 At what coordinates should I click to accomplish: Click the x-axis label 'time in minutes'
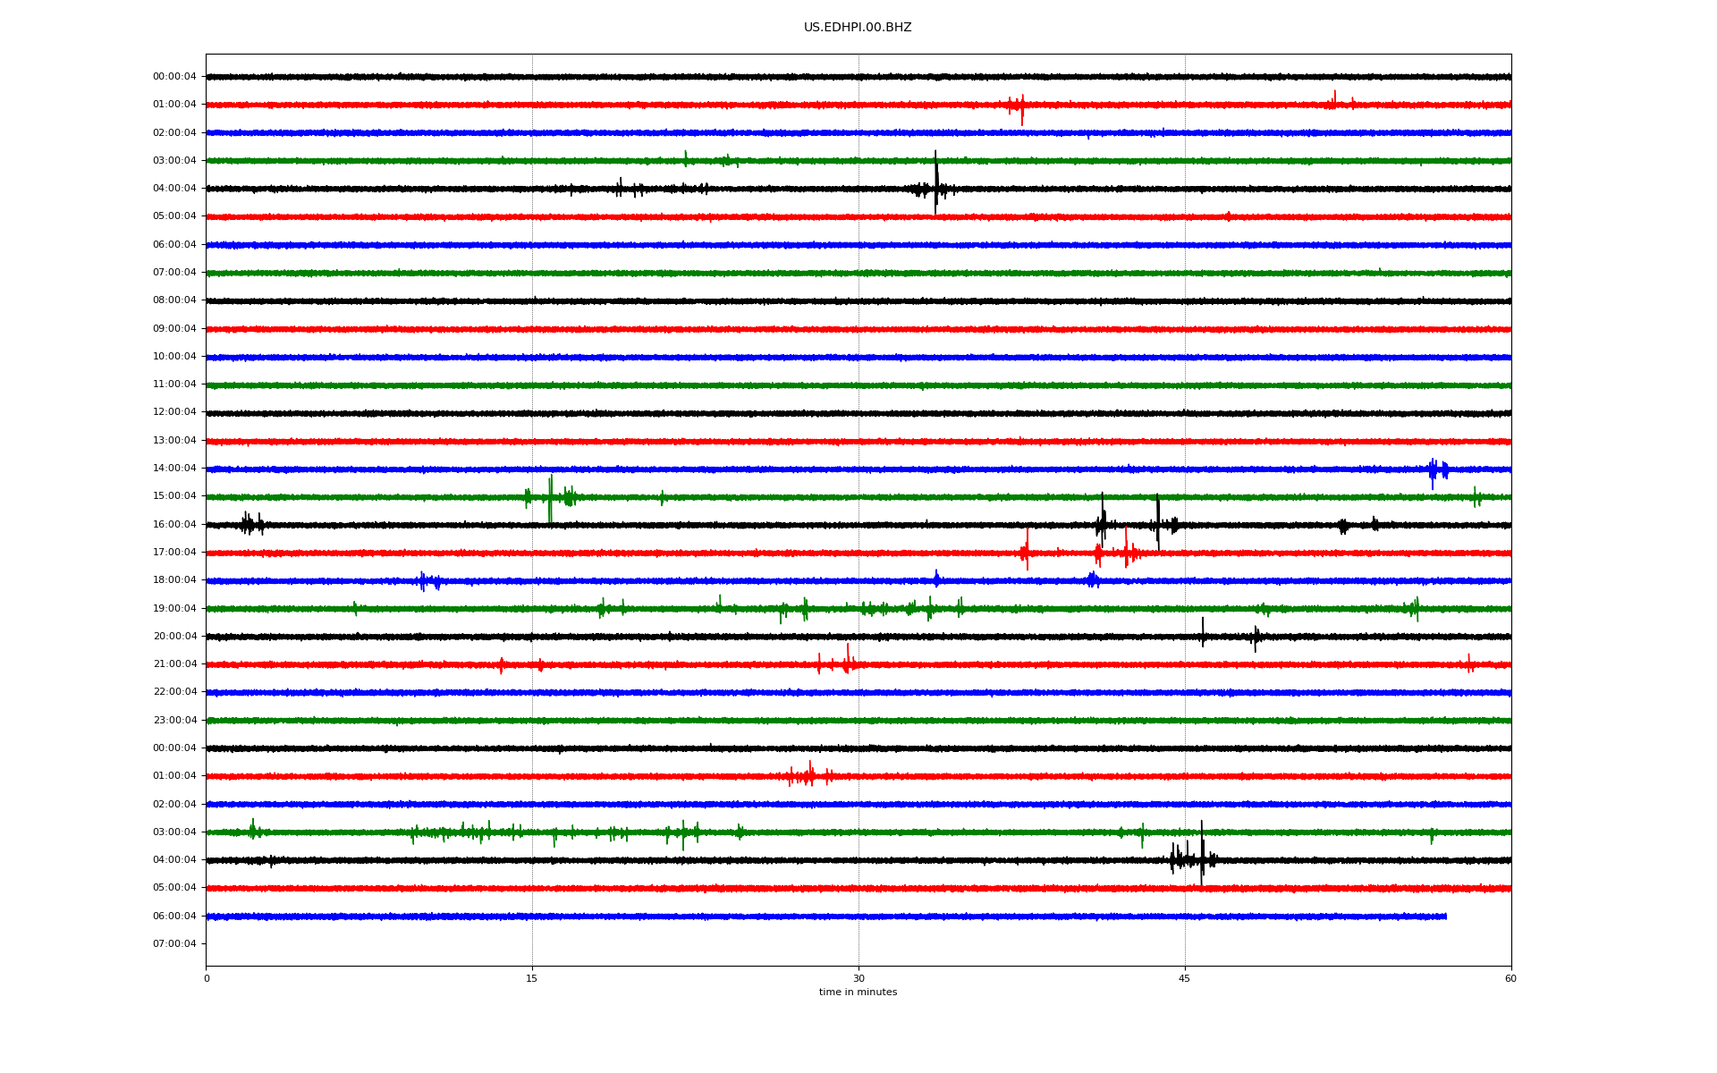pyautogui.click(x=857, y=992)
